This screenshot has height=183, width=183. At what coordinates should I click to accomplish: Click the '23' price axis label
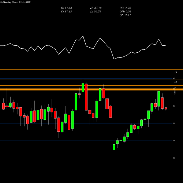[x=174, y=158]
